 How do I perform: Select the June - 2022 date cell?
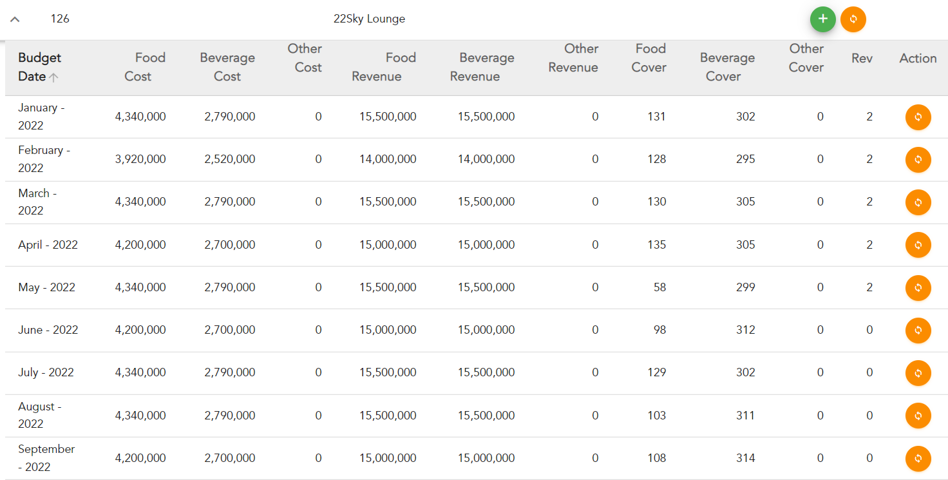click(48, 330)
